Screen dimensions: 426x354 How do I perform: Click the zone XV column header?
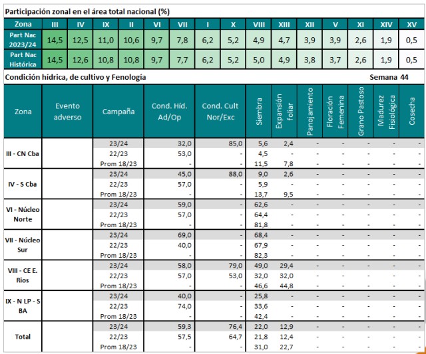tap(411, 24)
